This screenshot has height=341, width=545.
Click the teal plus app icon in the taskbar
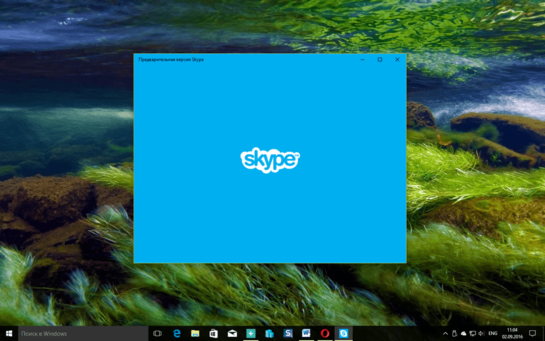[251, 333]
